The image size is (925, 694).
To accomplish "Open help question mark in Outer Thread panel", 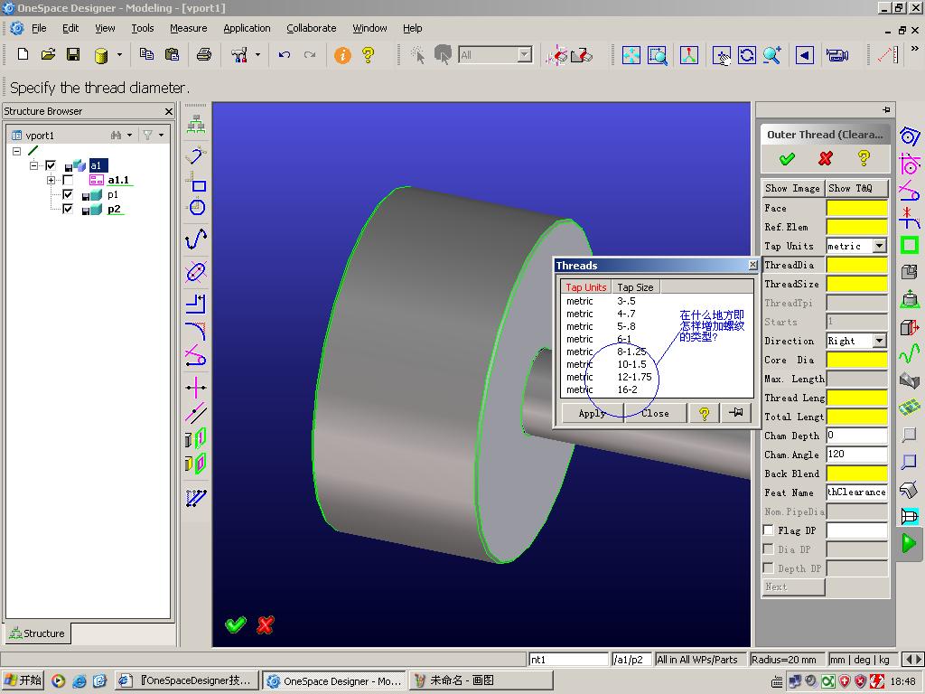I will 864,158.
